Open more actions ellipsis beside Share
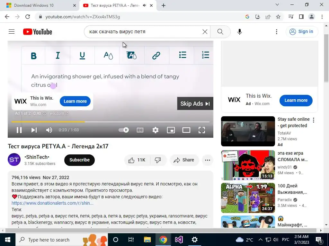Screen dimensions: 329x246 click(x=208, y=160)
